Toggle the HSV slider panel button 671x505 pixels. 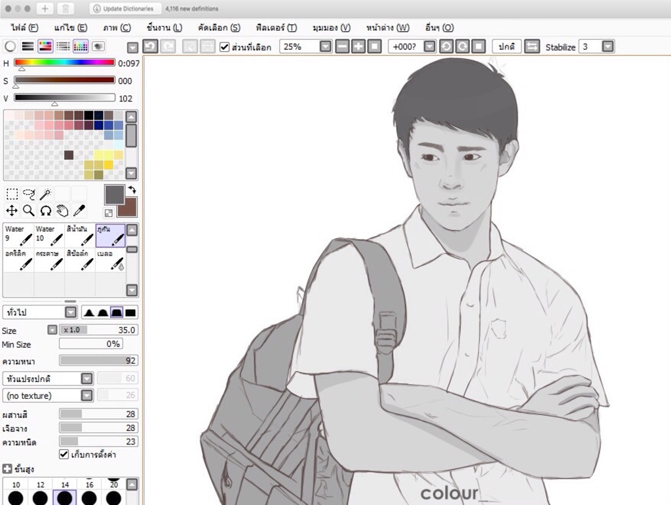point(45,47)
